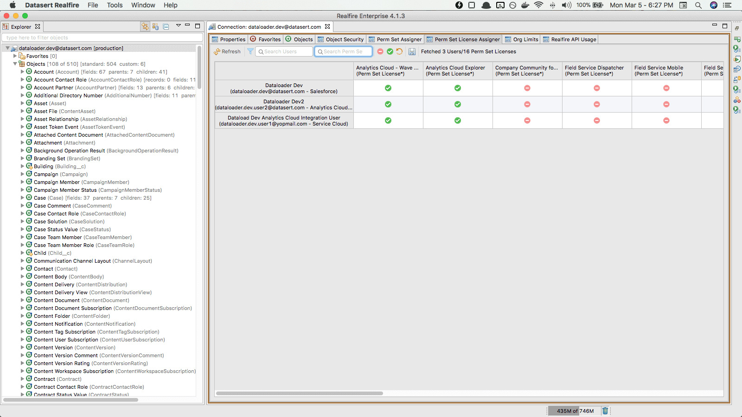Click the red revoke-all minus icon in toolbar
742x417 pixels.
click(380, 51)
